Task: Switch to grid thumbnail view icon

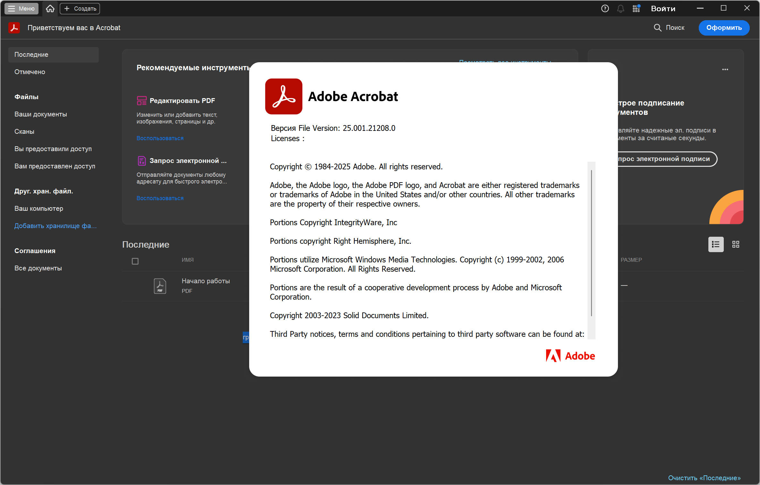Action: point(736,244)
